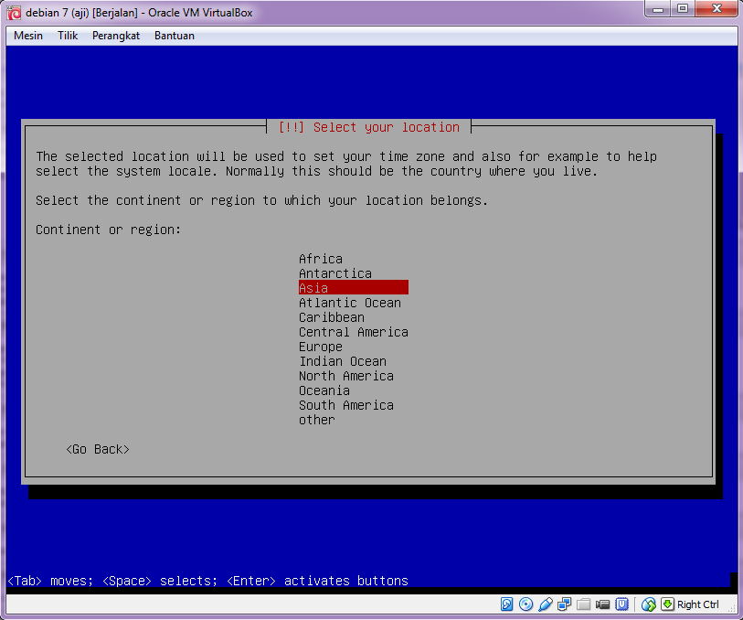Viewport: 743px width, 620px height.
Task: Click the optical disc status icon
Action: tap(526, 604)
